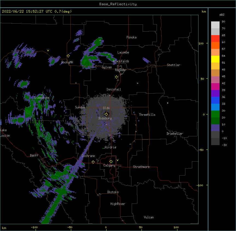Click the Sundre label
The image size is (236, 231).
[80, 107]
